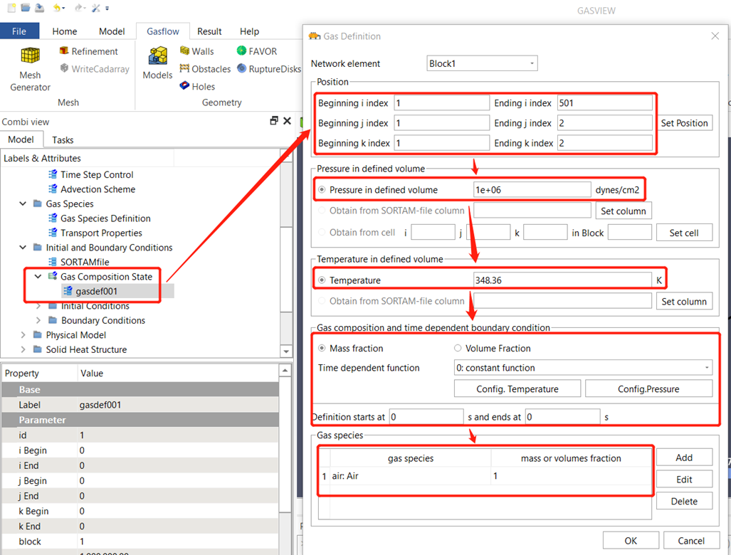The width and height of the screenshot is (731, 555).
Task: Select the air: Air row in species table
Action: (x=485, y=476)
